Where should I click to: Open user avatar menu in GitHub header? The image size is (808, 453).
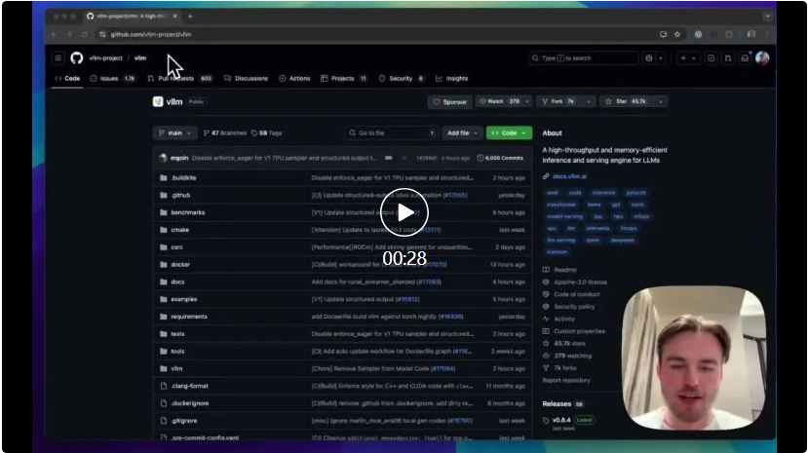(762, 58)
